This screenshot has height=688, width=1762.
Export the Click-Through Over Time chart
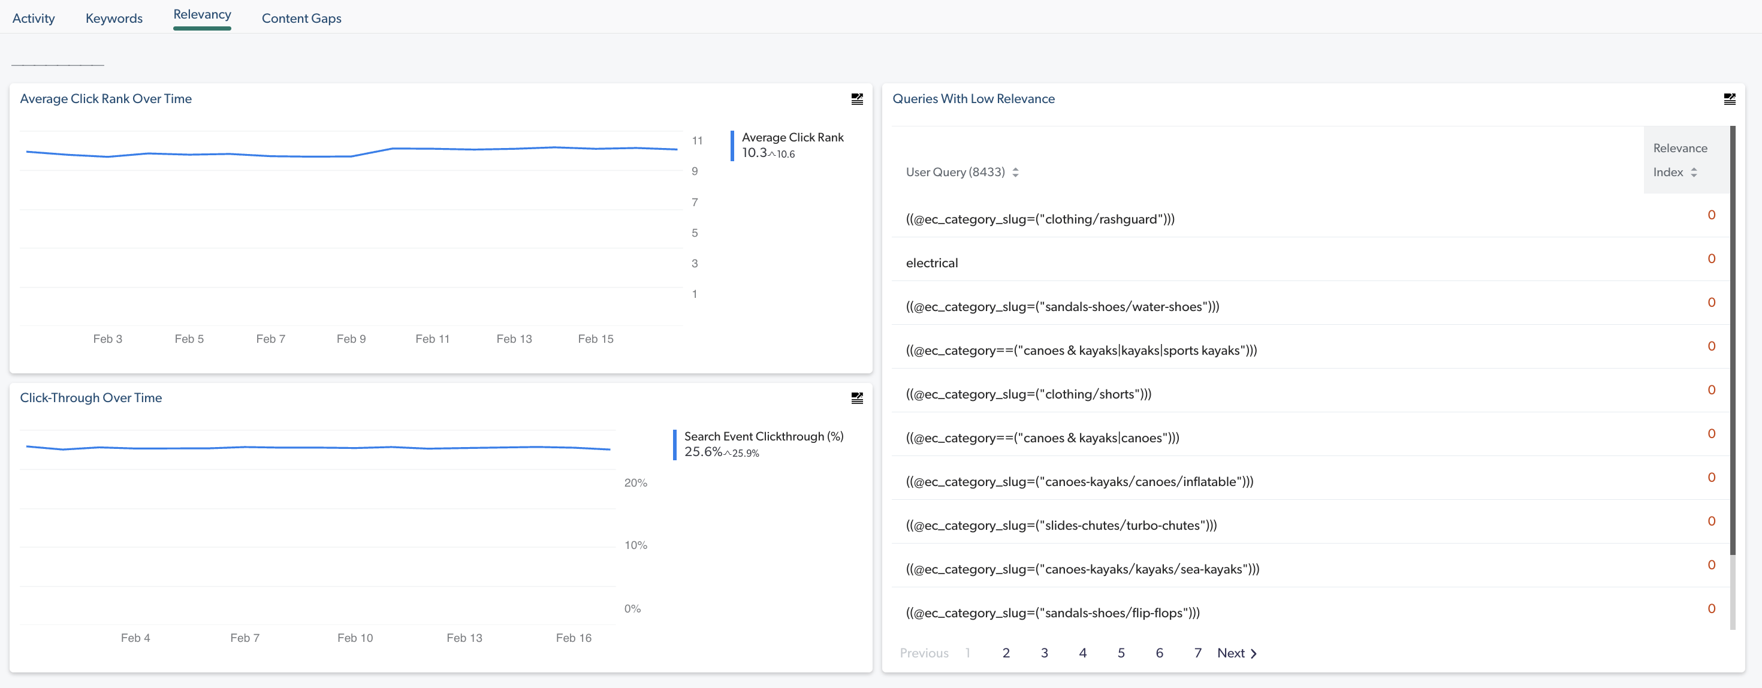pos(856,397)
